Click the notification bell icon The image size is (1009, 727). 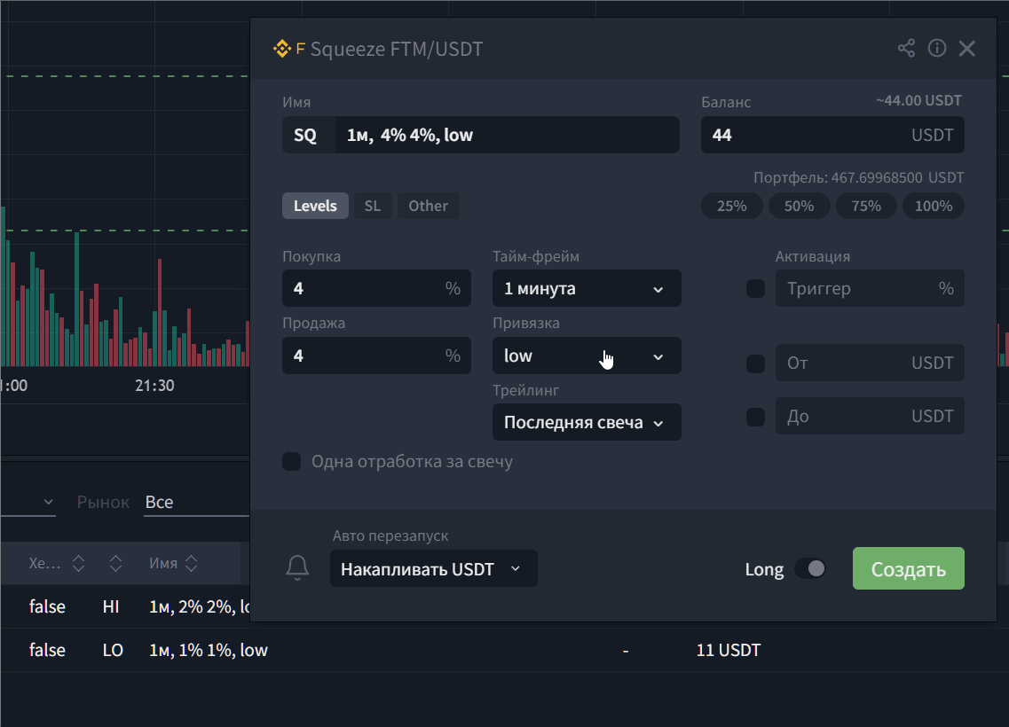pyautogui.click(x=298, y=568)
